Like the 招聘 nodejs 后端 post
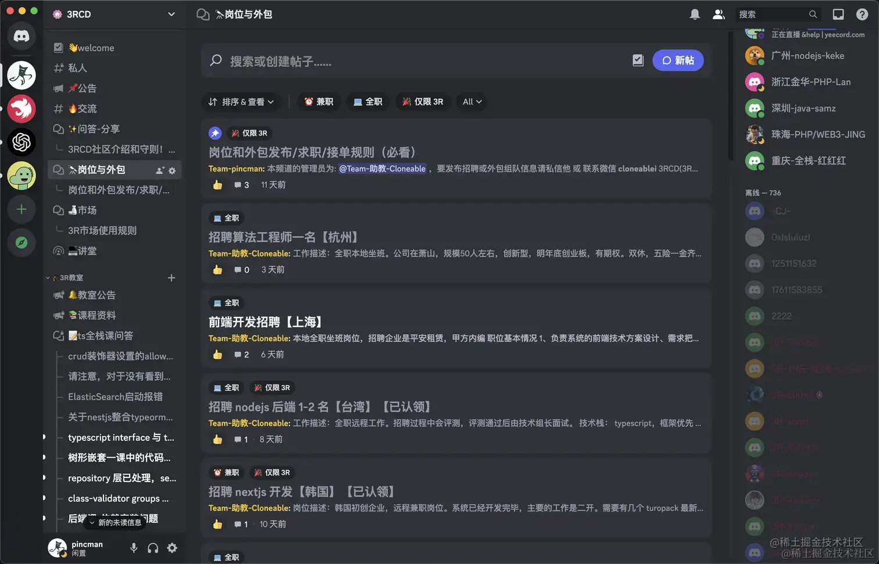The height and width of the screenshot is (564, 879). 217,440
